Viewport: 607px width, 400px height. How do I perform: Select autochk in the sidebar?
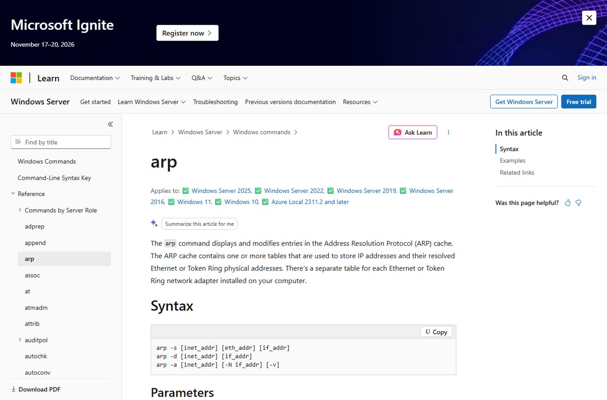[x=36, y=356]
